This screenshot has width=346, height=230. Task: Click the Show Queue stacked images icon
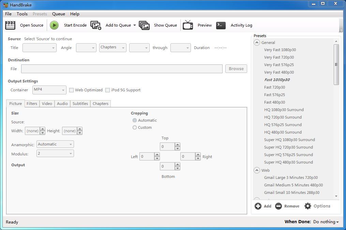coord(144,25)
